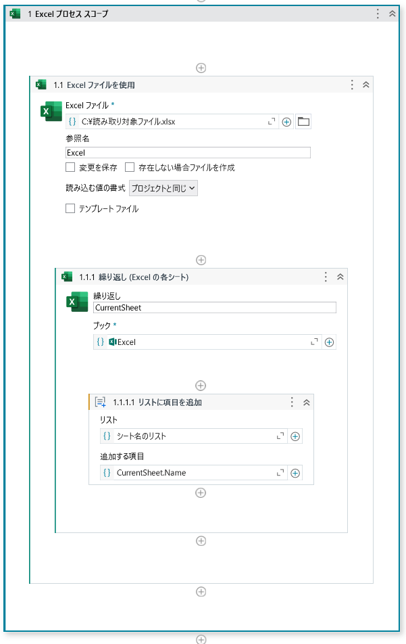Click the Excel ファイルを使用 header icon
The image size is (406, 644).
41,85
